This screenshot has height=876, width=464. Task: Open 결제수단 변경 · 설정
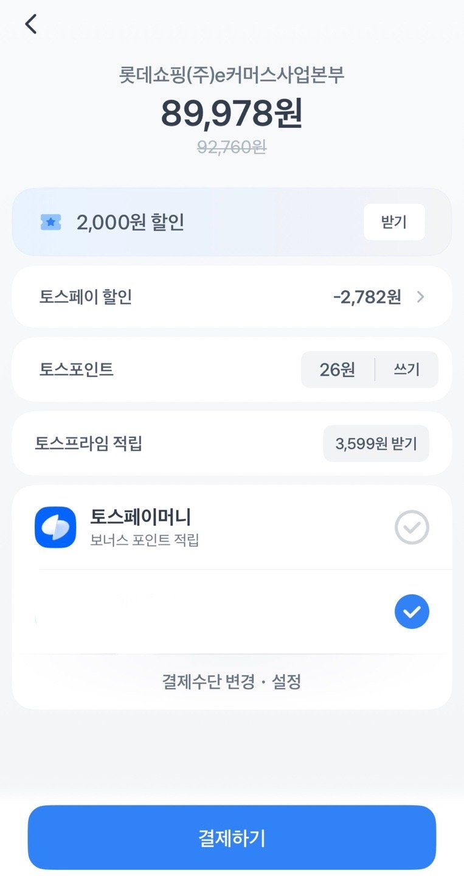pos(232,681)
